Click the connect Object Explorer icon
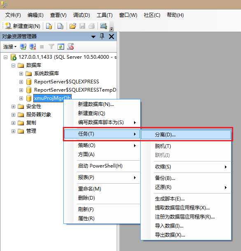Screen dimensions: 241x251 [x=23, y=47]
